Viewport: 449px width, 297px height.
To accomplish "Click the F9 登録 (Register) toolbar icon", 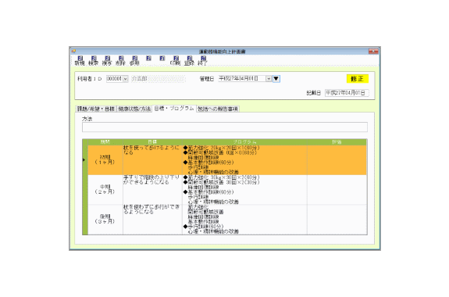I will [x=189, y=60].
